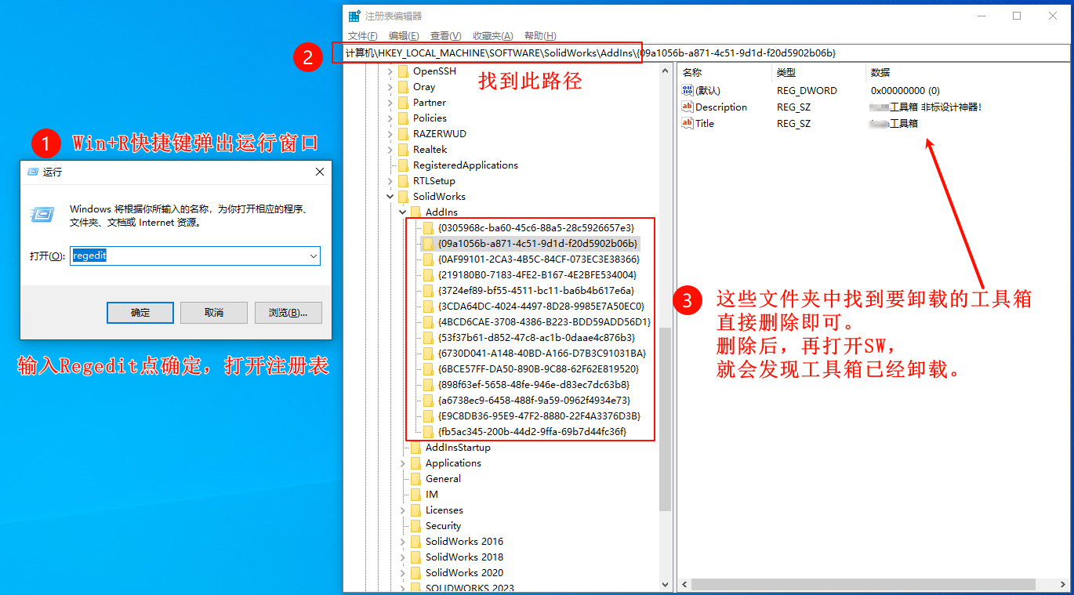Open the 文件(F) menu
1074x595 pixels.
(362, 36)
